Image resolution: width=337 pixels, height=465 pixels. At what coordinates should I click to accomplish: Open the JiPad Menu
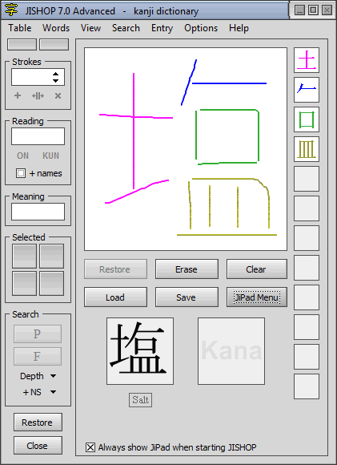tap(256, 297)
